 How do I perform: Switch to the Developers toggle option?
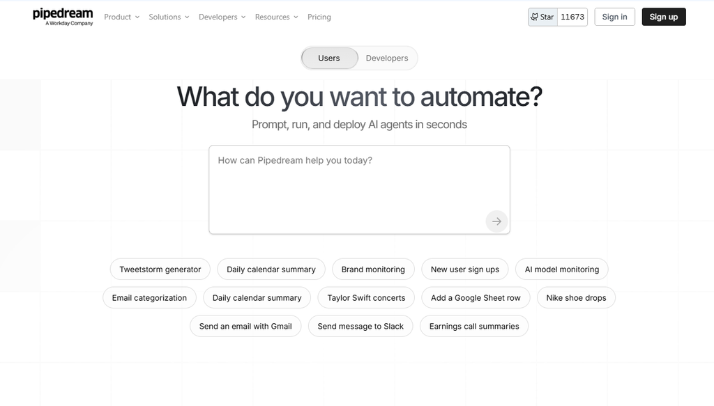386,58
